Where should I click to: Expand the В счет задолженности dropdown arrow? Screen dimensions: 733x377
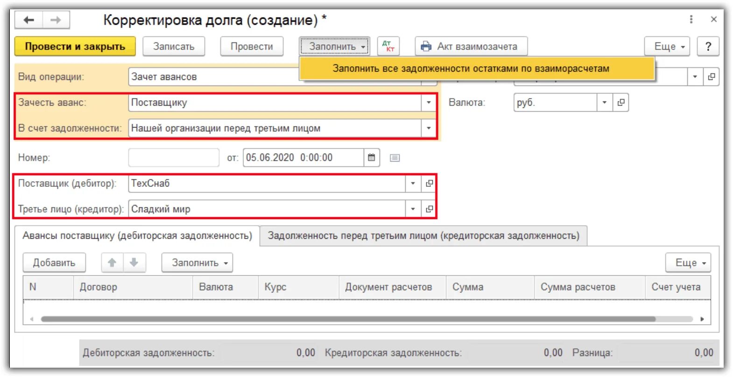tap(429, 128)
